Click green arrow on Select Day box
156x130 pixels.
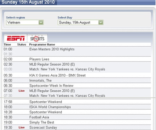pos(101,22)
